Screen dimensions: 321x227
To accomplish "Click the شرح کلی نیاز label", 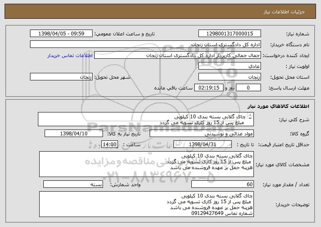I will [x=294, y=120].
